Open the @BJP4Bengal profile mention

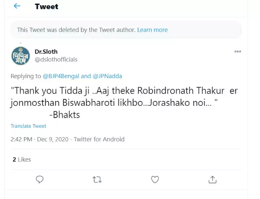click(x=61, y=76)
